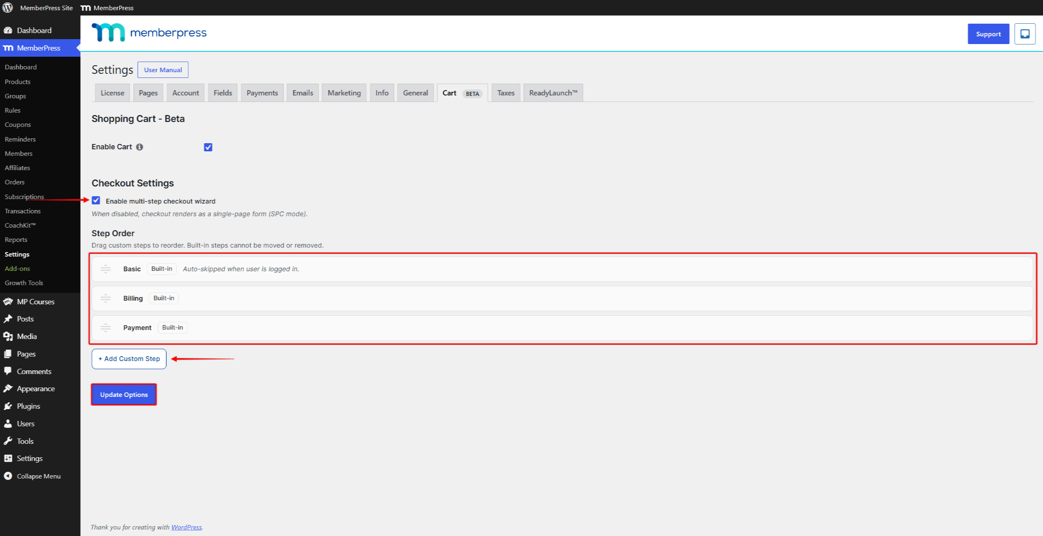Image resolution: width=1043 pixels, height=536 pixels.
Task: Open Subscriptions in MemberPress submenu
Action: coord(24,197)
